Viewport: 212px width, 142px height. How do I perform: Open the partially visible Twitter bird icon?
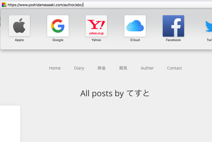(208, 26)
